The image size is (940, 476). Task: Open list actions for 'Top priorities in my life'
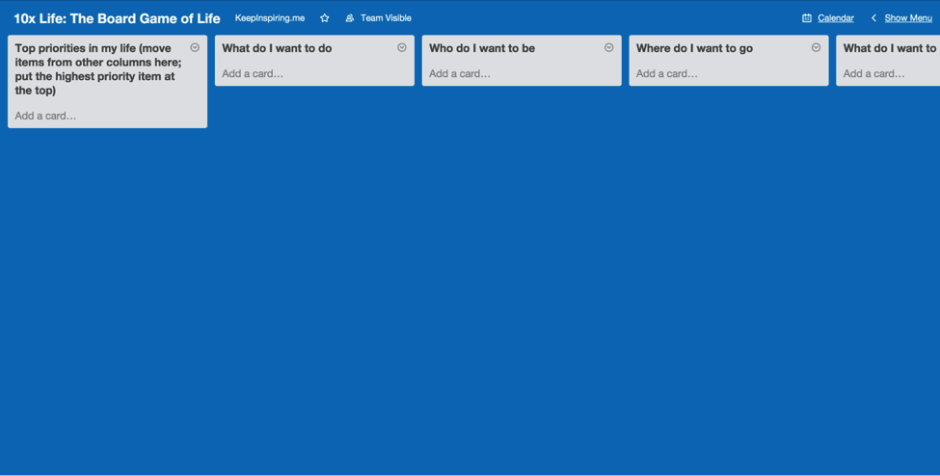[195, 47]
